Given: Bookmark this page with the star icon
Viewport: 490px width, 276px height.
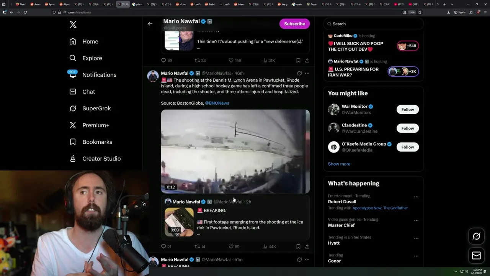Looking at the screenshot, I should tap(420, 12).
